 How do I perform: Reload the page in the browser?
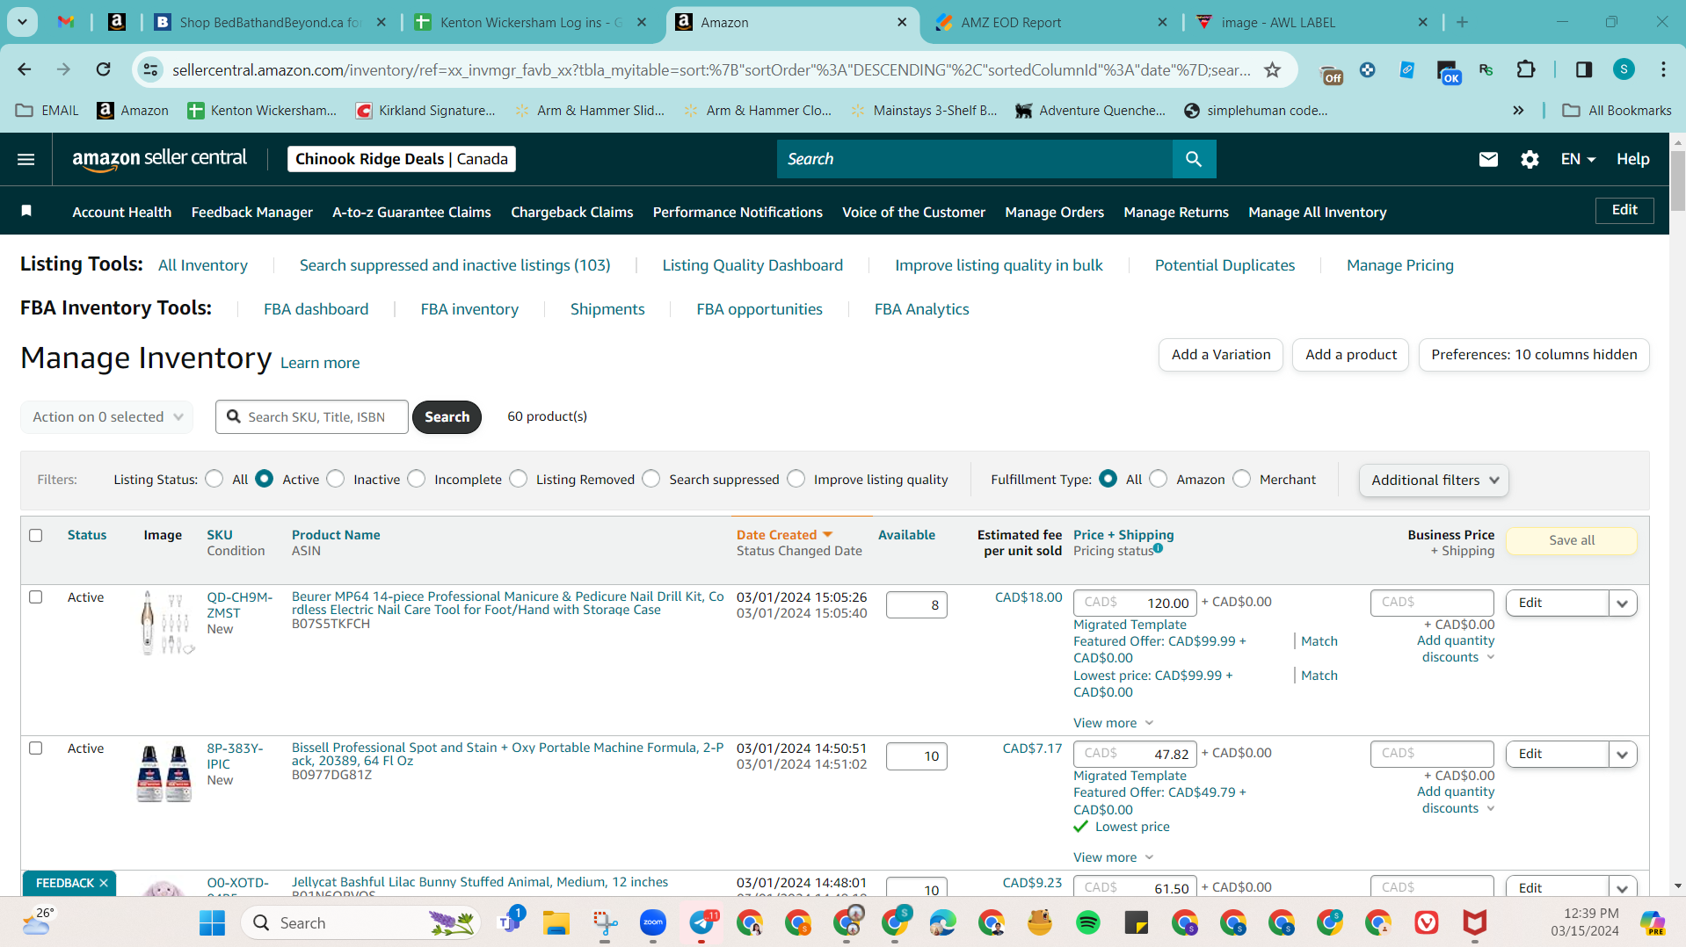[103, 69]
